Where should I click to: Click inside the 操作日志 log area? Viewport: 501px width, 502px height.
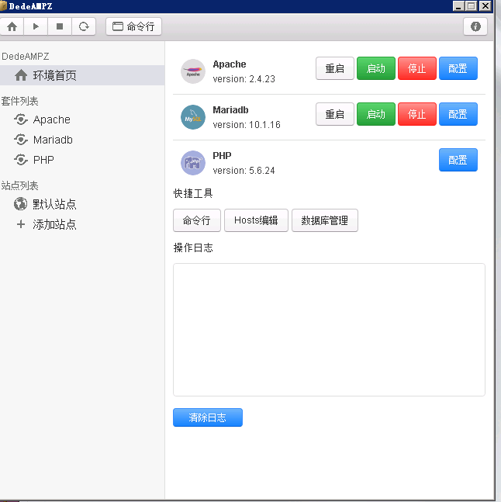click(x=329, y=330)
